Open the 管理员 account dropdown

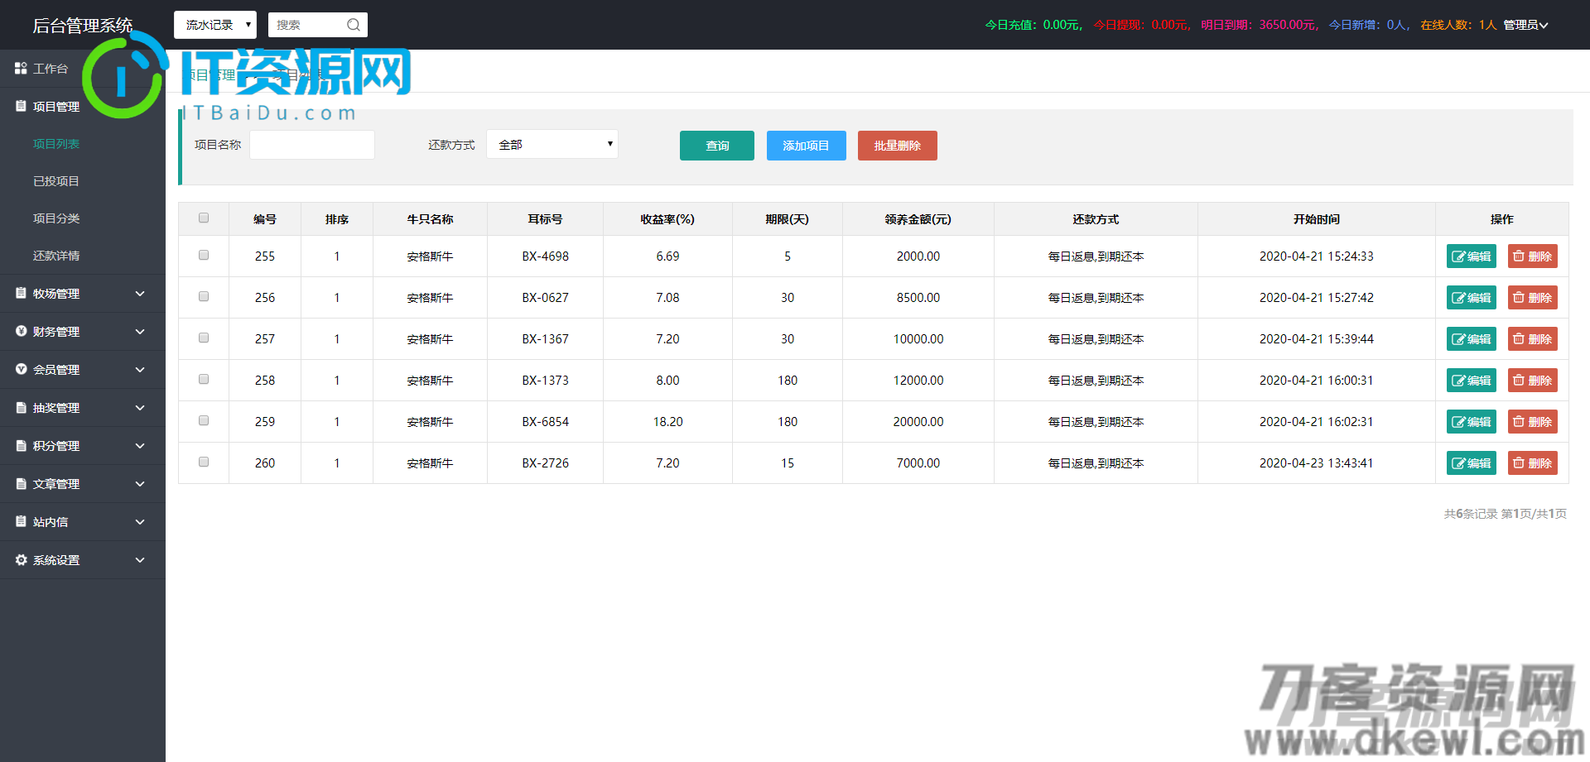[1525, 25]
